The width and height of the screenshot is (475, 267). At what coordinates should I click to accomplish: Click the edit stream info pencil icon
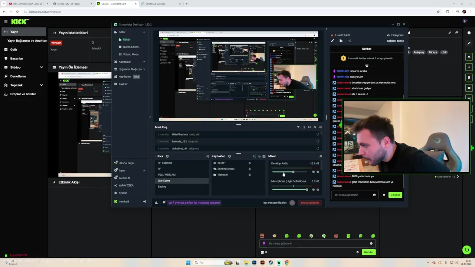332,41
